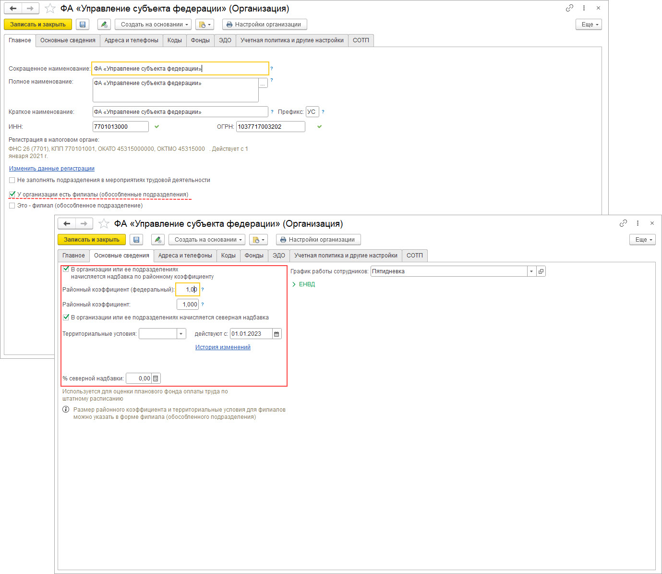
Task: Get link icon in front window header
Action: 623,223
